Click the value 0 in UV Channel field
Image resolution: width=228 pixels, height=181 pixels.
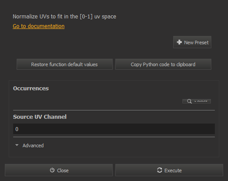[x=17, y=129]
